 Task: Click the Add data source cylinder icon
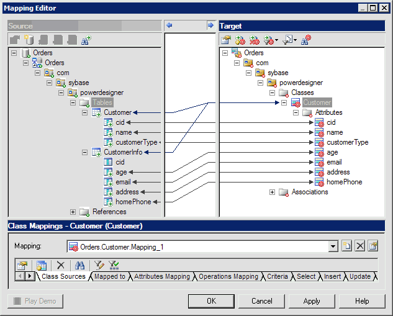(29, 40)
